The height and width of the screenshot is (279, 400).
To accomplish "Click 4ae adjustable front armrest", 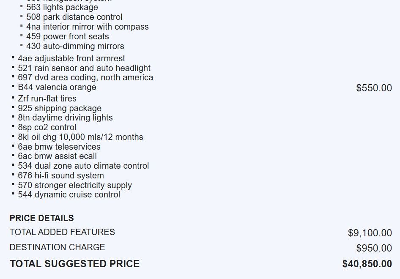I will click(71, 58).
